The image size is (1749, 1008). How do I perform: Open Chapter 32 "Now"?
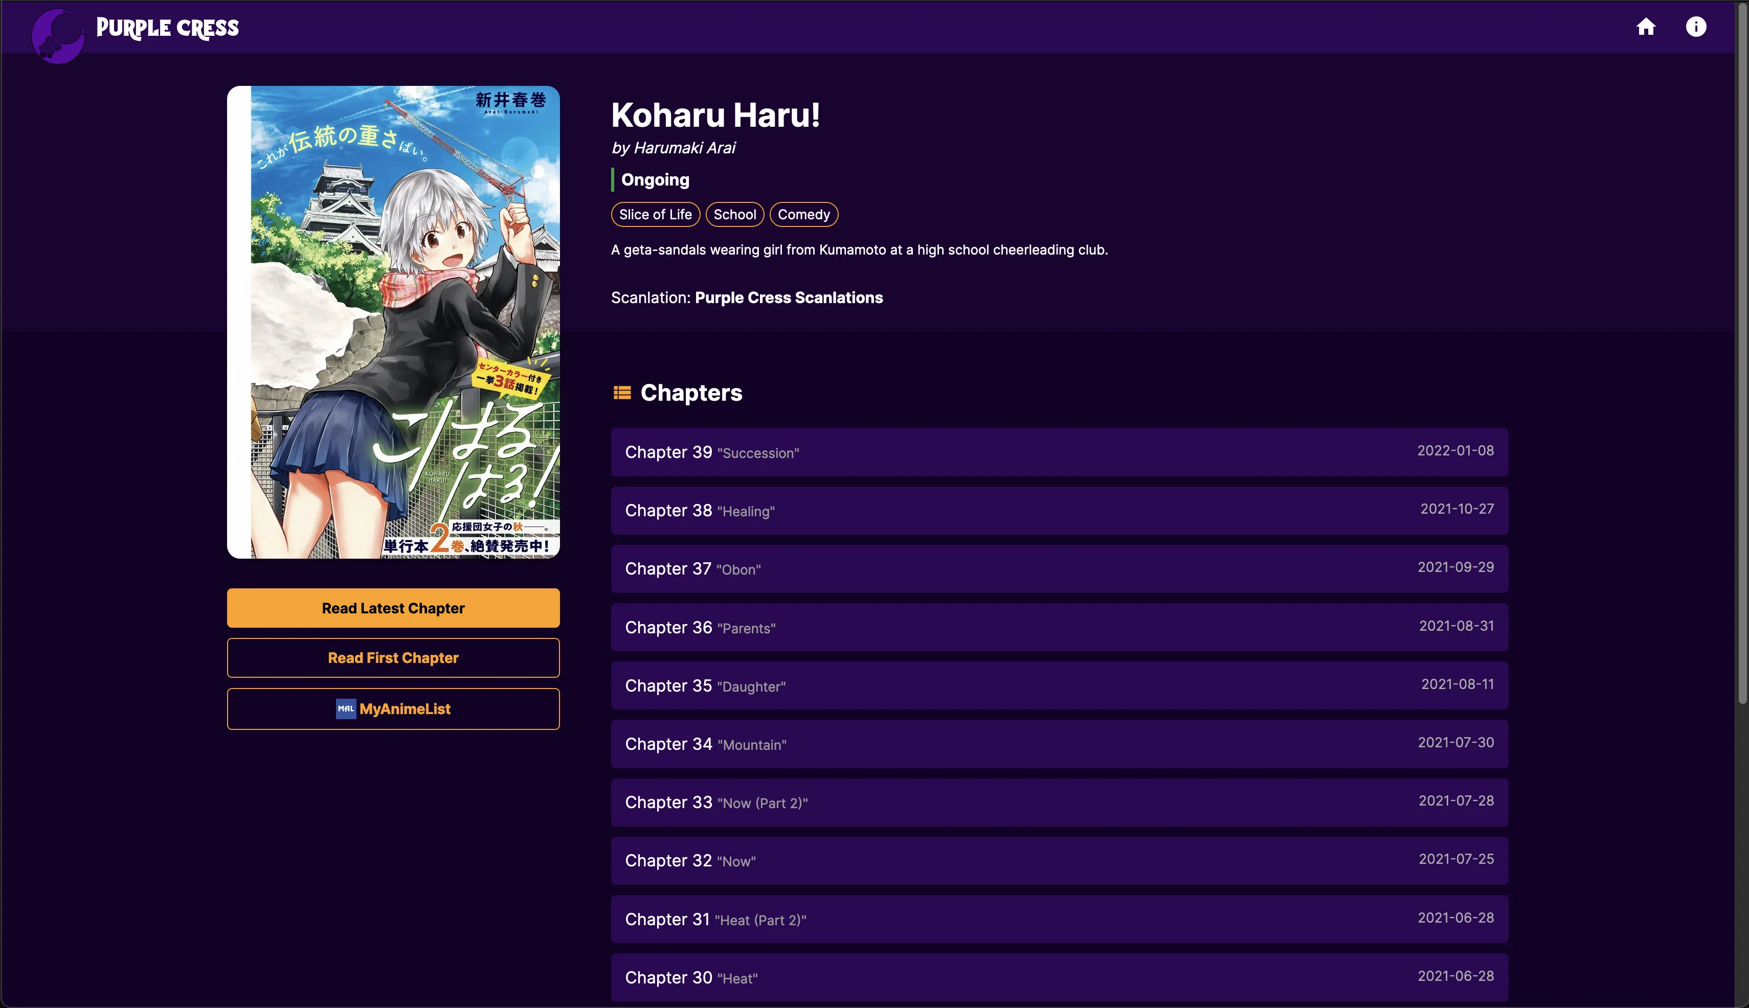click(1059, 861)
